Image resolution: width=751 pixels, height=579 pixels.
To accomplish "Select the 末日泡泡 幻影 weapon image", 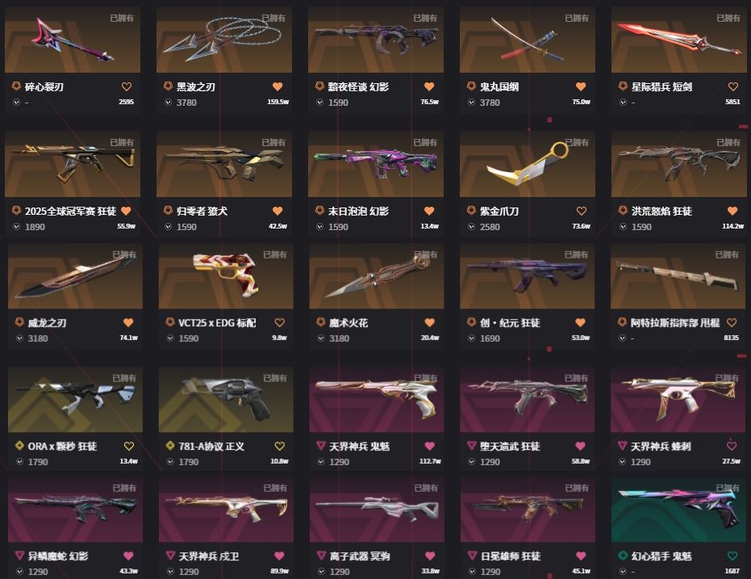I will pyautogui.click(x=376, y=164).
